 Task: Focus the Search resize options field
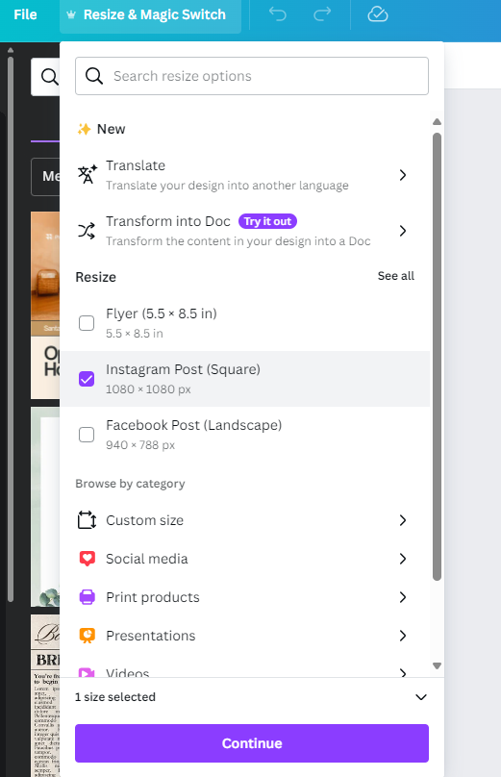252,76
